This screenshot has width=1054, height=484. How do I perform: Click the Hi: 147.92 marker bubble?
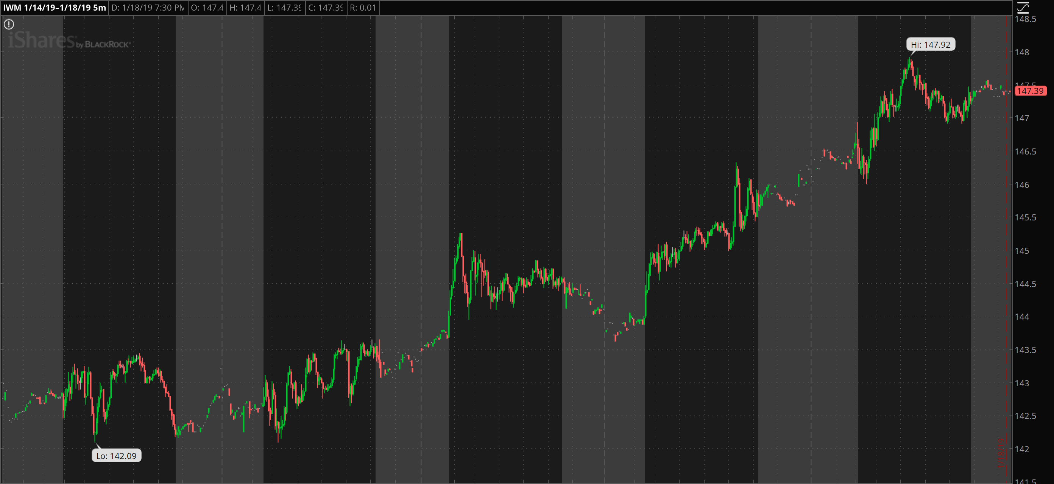(x=931, y=45)
